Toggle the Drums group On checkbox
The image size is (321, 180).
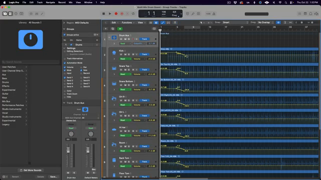[71, 44]
